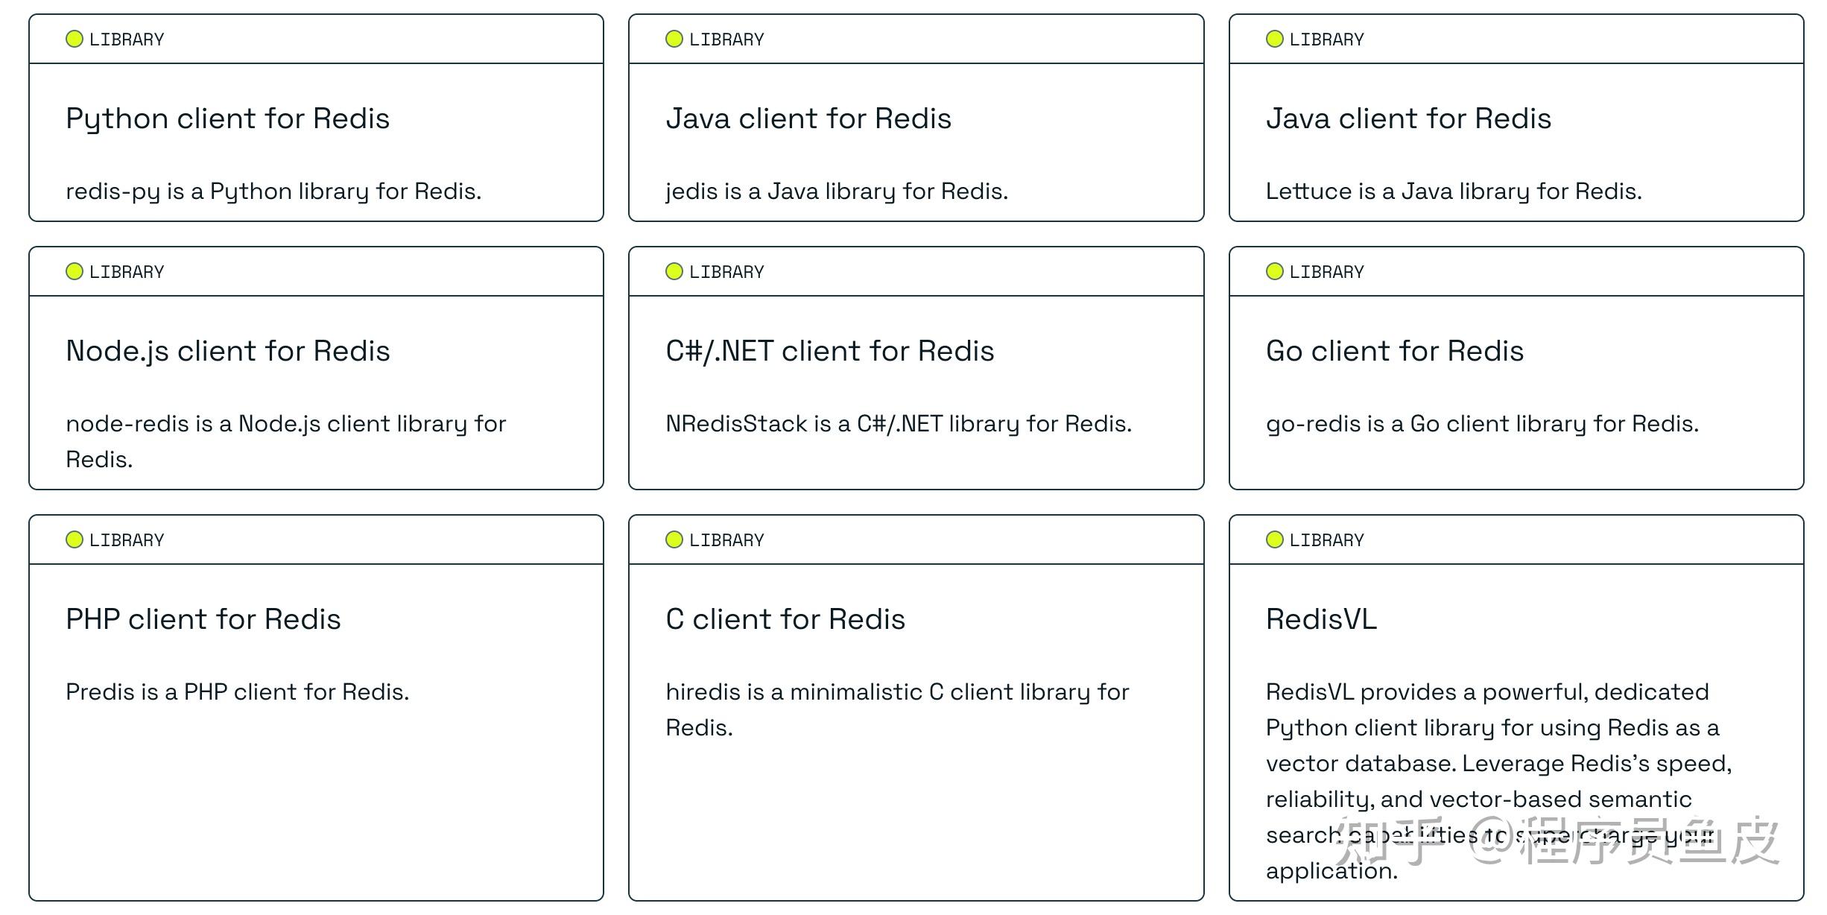Open the C client for Redis title
Screen dimensions: 1827x915
click(x=785, y=619)
